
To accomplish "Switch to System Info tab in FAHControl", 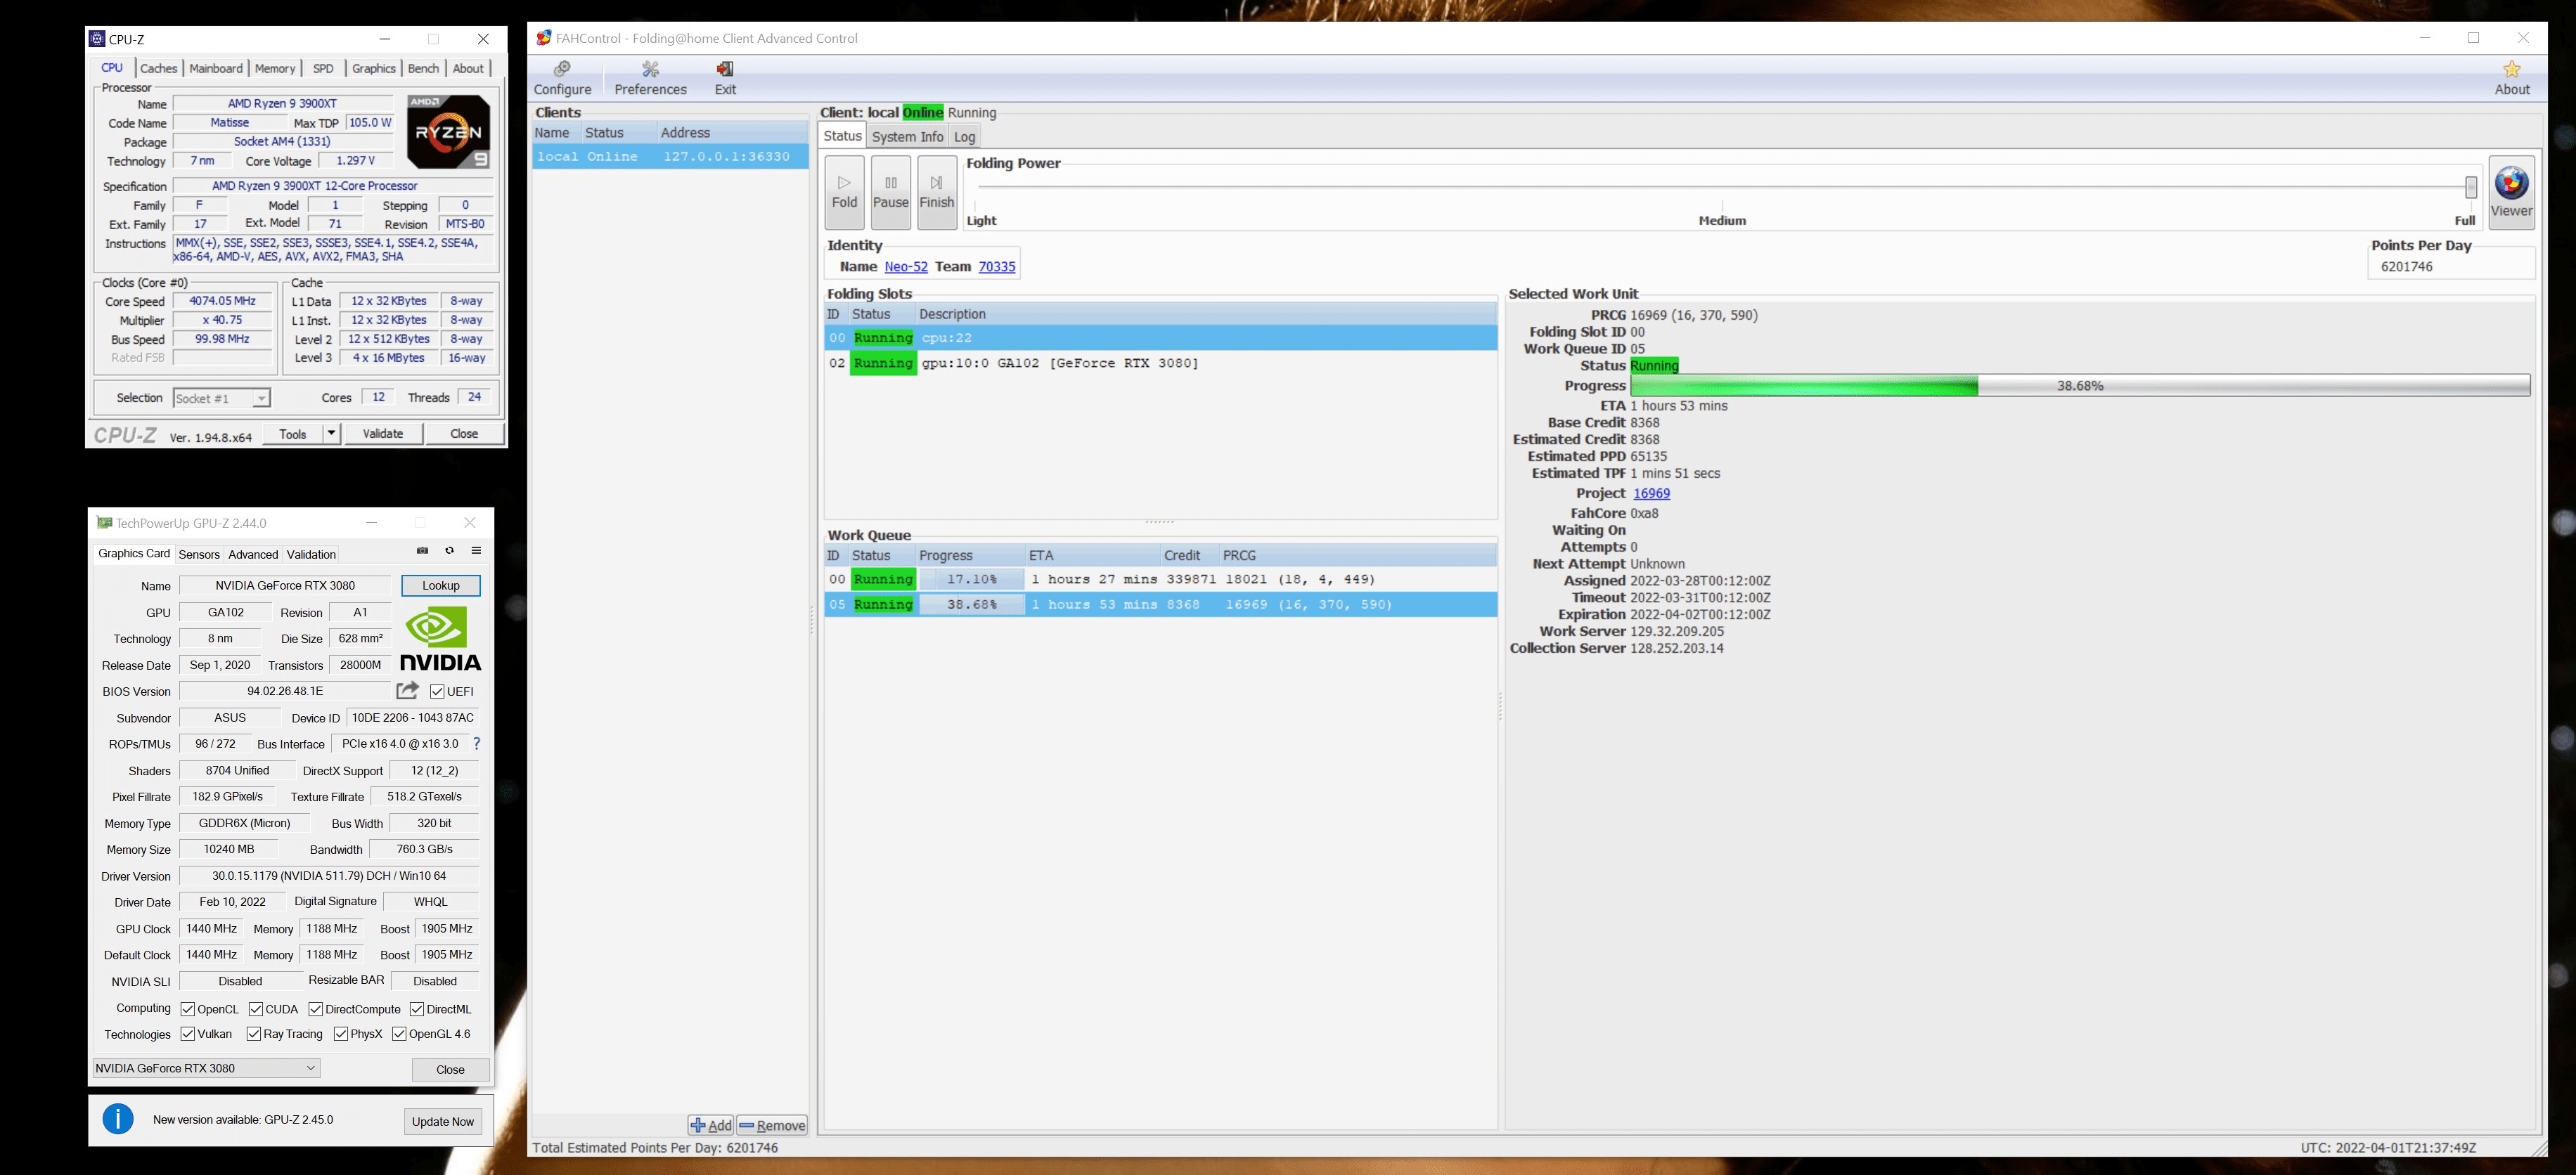I will pyautogui.click(x=907, y=137).
